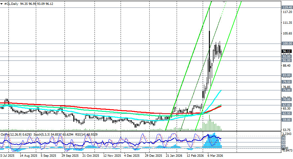Image resolution: width=293 pixels, height=159 pixels.
Task: Select the 79.50 price level label
Action: (x=287, y=82)
